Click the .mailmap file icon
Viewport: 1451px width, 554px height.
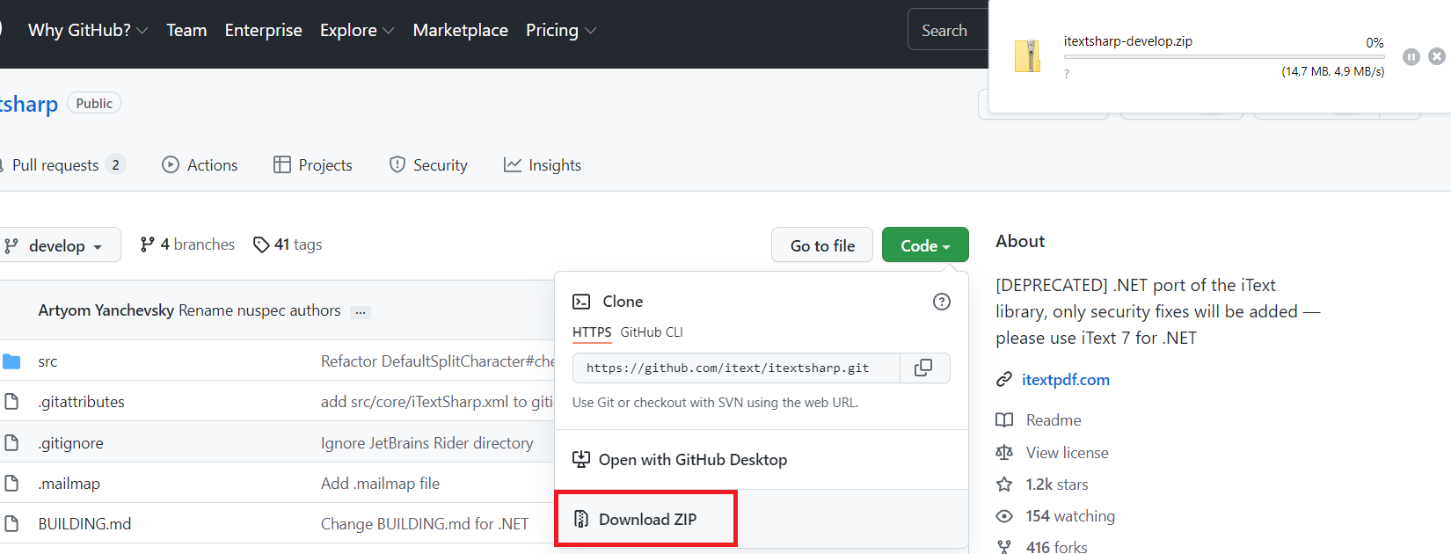tap(11, 483)
